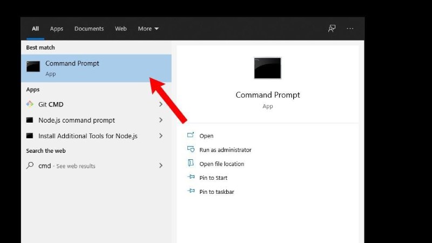Image resolution: width=432 pixels, height=243 pixels.
Task: Expand Install Additional Tools for Node.js arrow
Action: point(161,136)
